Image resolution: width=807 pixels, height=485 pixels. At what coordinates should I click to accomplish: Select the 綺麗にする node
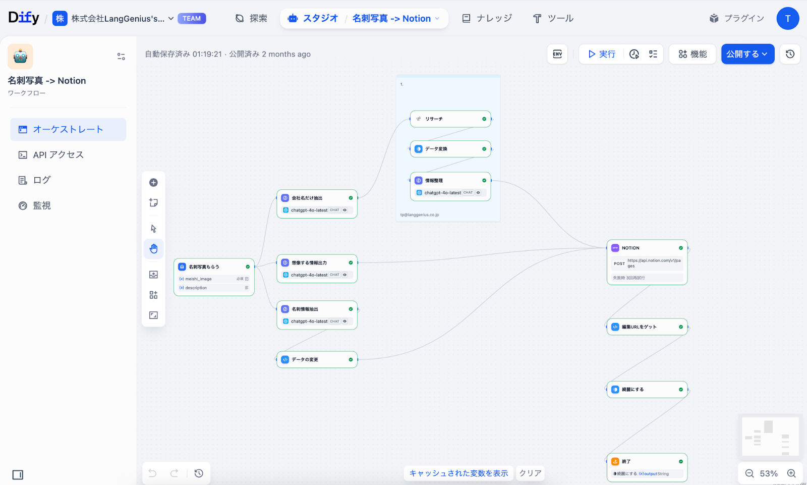pyautogui.click(x=647, y=390)
